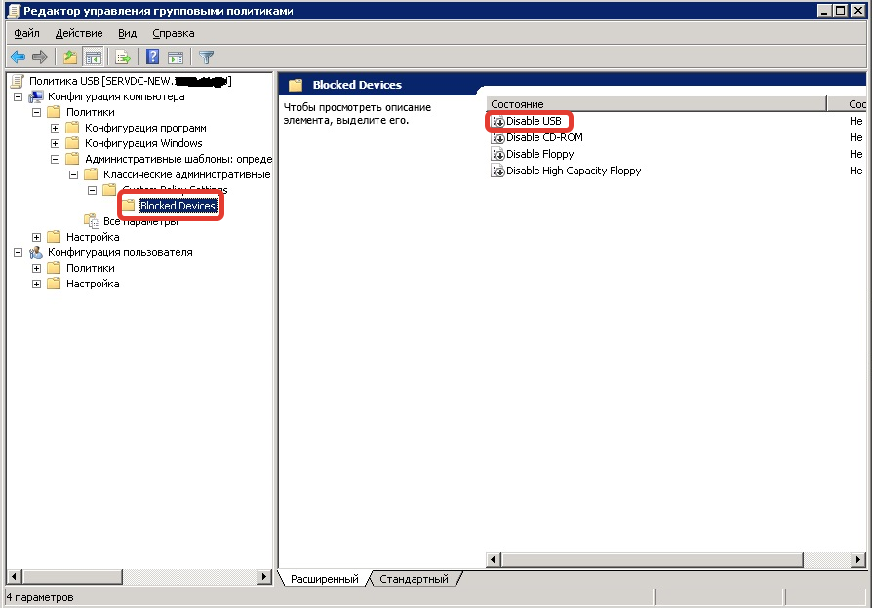Click tree pane scrollbar right arrow
This screenshot has width=872, height=608.
pyautogui.click(x=264, y=577)
